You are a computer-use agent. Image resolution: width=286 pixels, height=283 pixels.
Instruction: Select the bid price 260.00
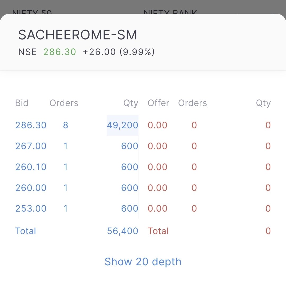[31, 188]
